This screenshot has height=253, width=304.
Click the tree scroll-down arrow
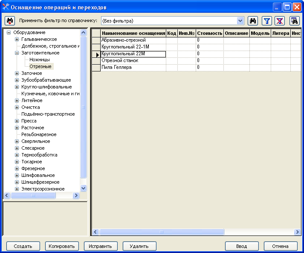click(83, 188)
